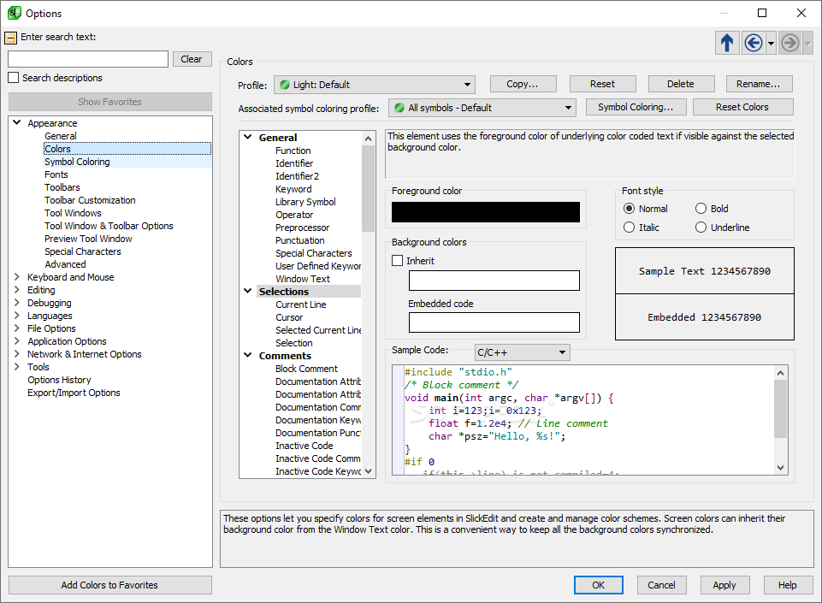Image resolution: width=822 pixels, height=603 pixels.
Task: Collapse the General color group
Action: click(248, 138)
